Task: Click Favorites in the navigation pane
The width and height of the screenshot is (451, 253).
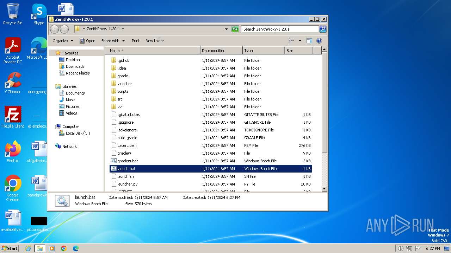Action: 70,53
